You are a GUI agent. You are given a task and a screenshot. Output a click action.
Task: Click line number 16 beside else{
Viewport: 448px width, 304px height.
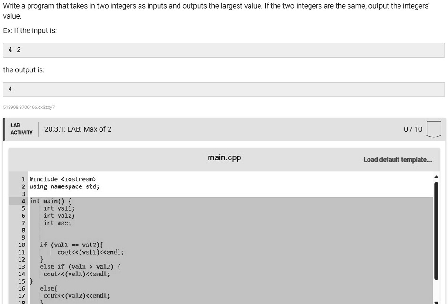click(x=22, y=289)
